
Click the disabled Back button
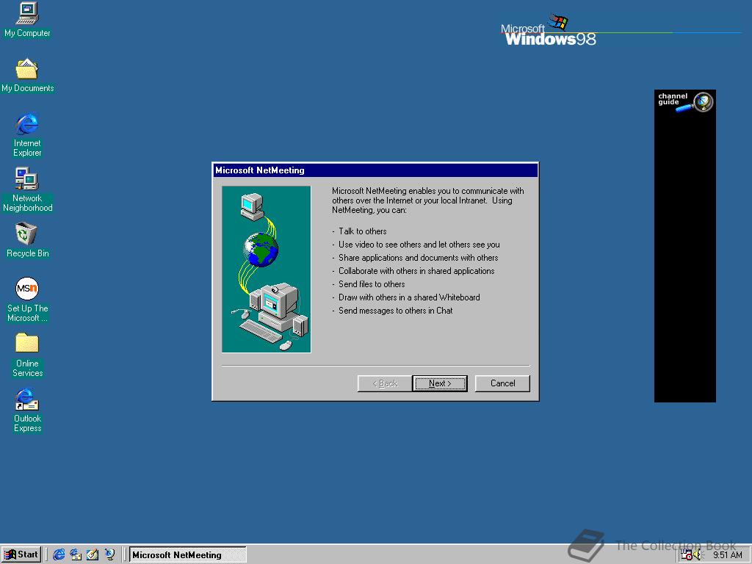385,383
